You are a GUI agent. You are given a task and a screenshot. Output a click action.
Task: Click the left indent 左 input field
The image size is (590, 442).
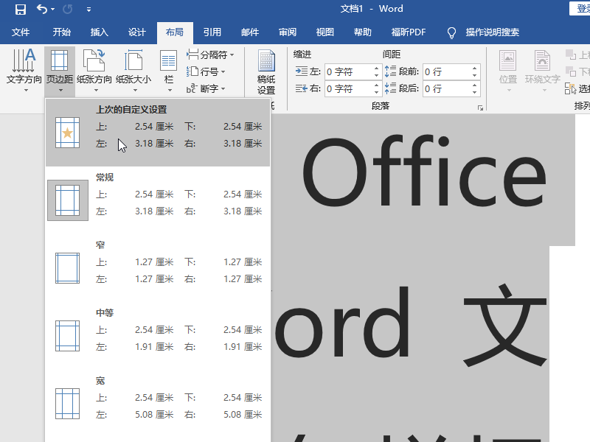coord(349,71)
